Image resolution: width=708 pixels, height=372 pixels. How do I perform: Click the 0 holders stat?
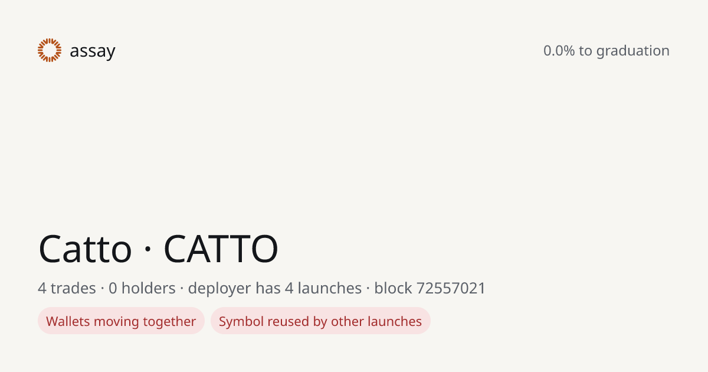142,288
